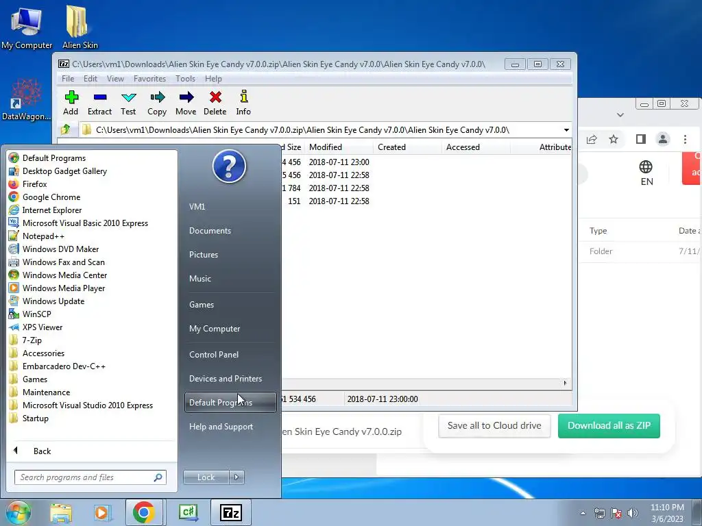Click the Lock button in Start menu
The image size is (702, 526).
pos(206,477)
